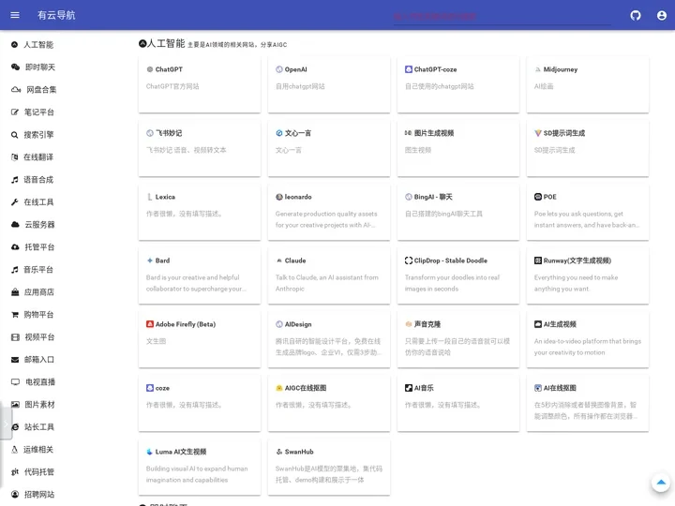This screenshot has height=506, width=675.
Task: Click the 音乐平台 music icon
Action: pyautogui.click(x=15, y=270)
